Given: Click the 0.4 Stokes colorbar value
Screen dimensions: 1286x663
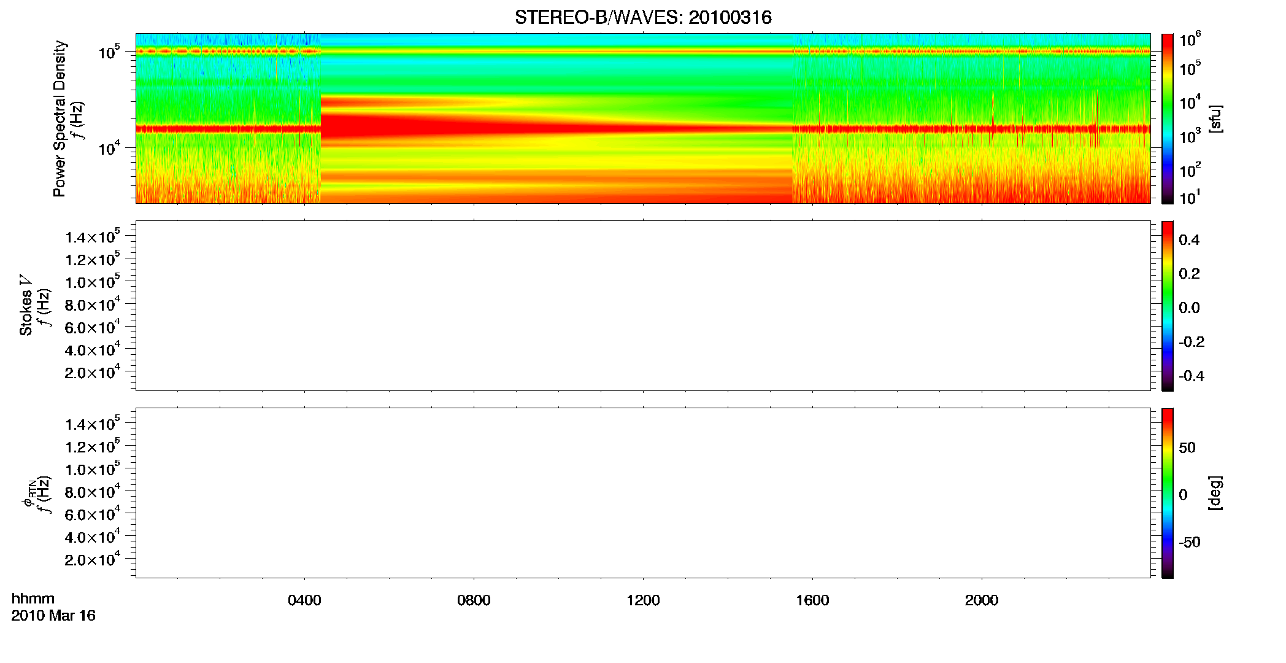Looking at the screenshot, I should pyautogui.click(x=1189, y=240).
